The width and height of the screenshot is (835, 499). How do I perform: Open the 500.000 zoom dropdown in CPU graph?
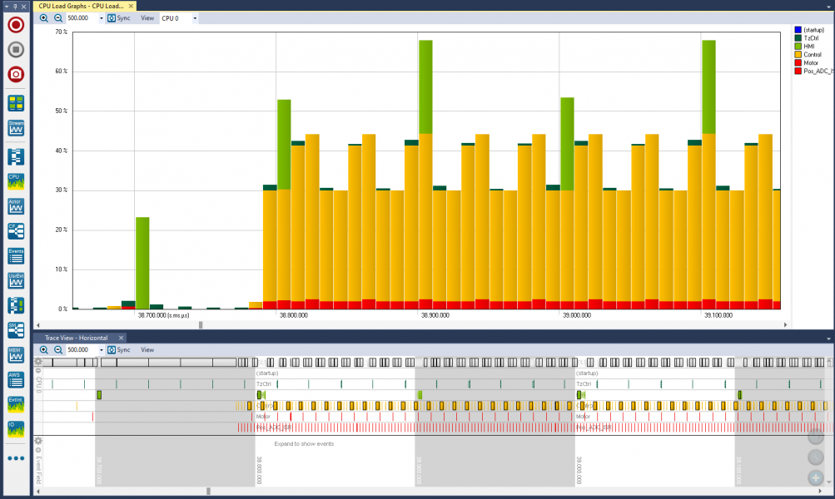pos(101,17)
